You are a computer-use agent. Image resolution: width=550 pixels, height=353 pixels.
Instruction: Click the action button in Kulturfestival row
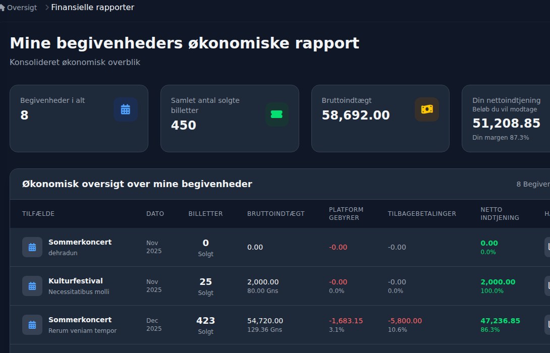(x=547, y=286)
